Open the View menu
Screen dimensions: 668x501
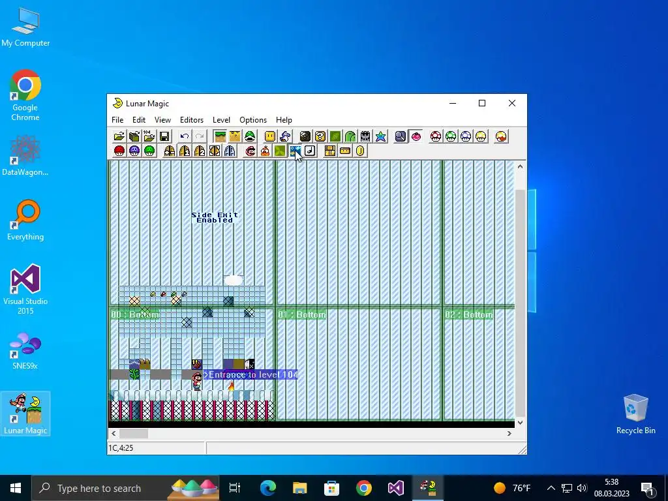[x=162, y=120]
